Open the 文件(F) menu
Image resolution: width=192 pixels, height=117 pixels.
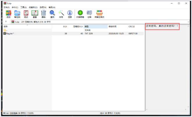[x=6, y=7]
